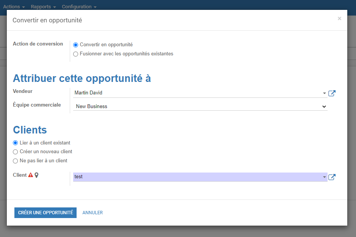
Task: Click the Annuler link
Action: point(93,213)
